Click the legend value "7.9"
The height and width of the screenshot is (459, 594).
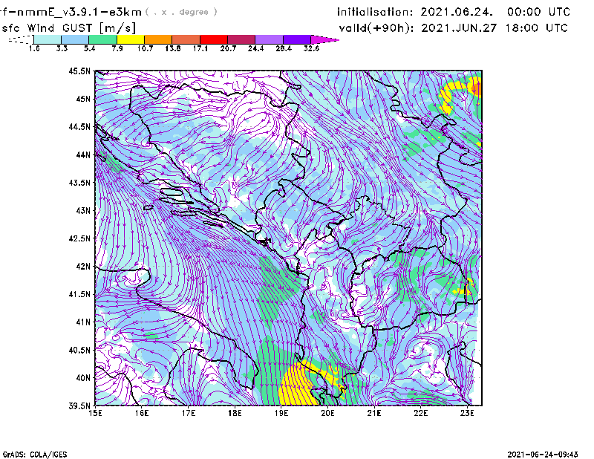117,48
